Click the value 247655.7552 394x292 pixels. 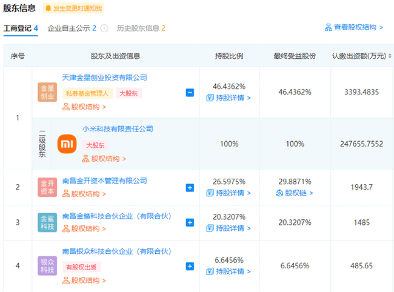pyautogui.click(x=362, y=144)
